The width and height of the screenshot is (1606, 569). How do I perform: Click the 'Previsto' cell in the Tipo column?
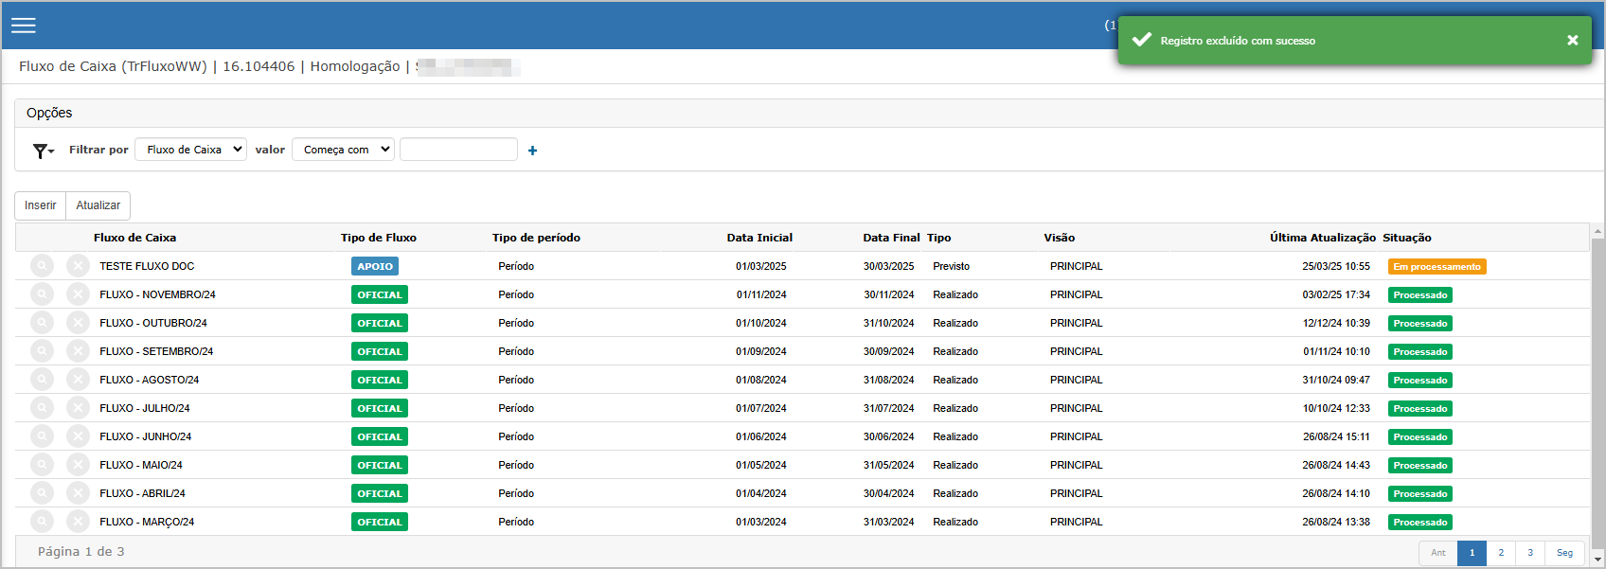[951, 266]
